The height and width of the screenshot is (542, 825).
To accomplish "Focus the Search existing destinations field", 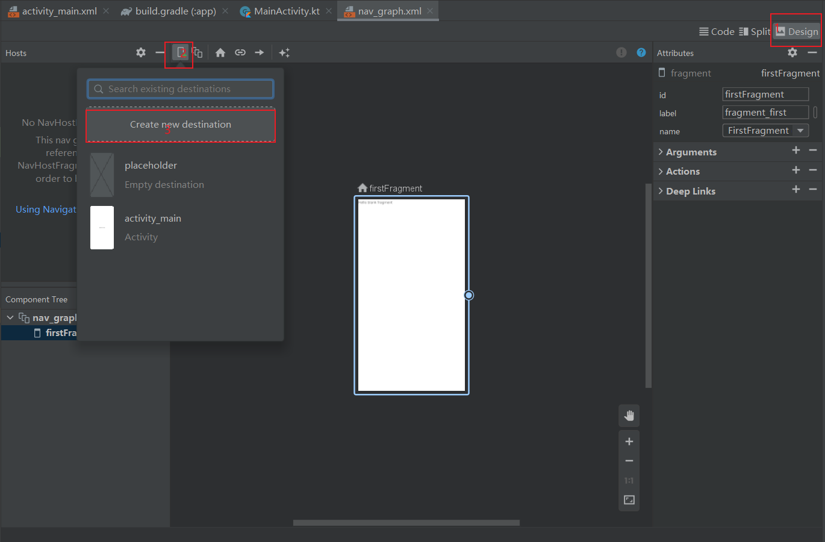I will pyautogui.click(x=181, y=89).
